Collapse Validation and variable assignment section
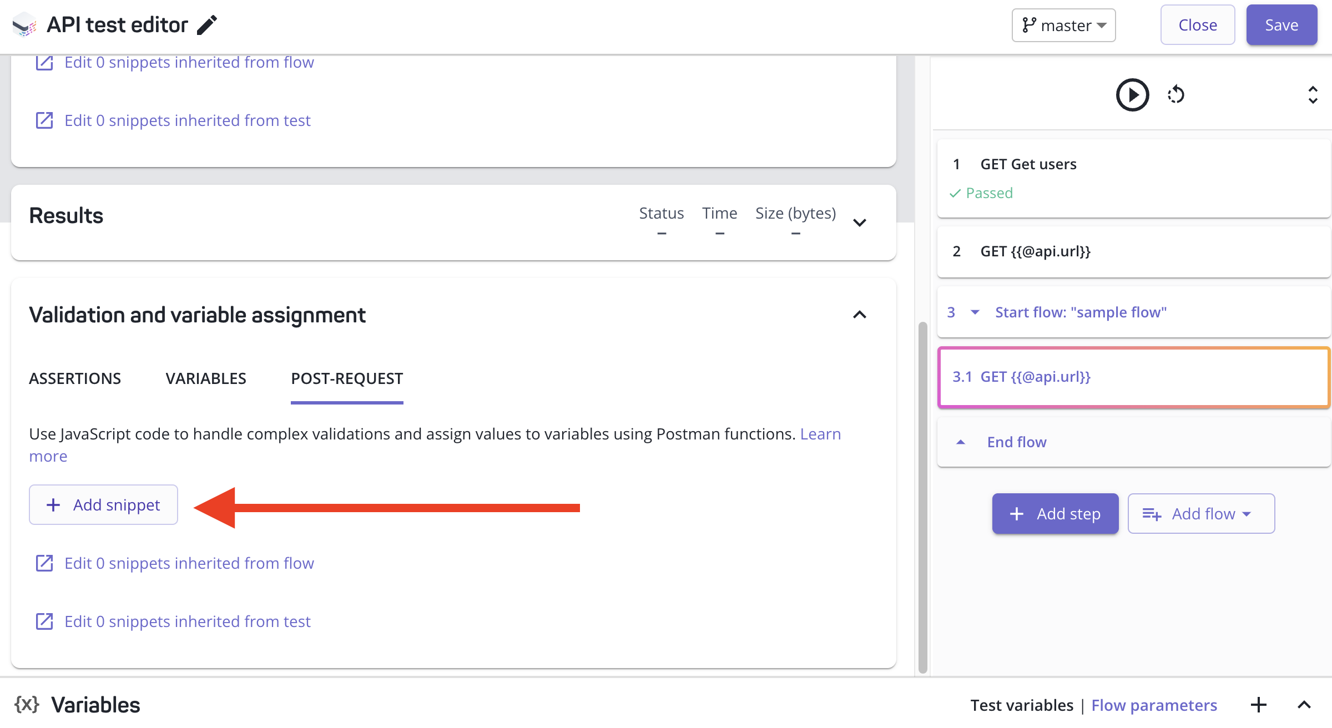1332x728 pixels. tap(859, 315)
